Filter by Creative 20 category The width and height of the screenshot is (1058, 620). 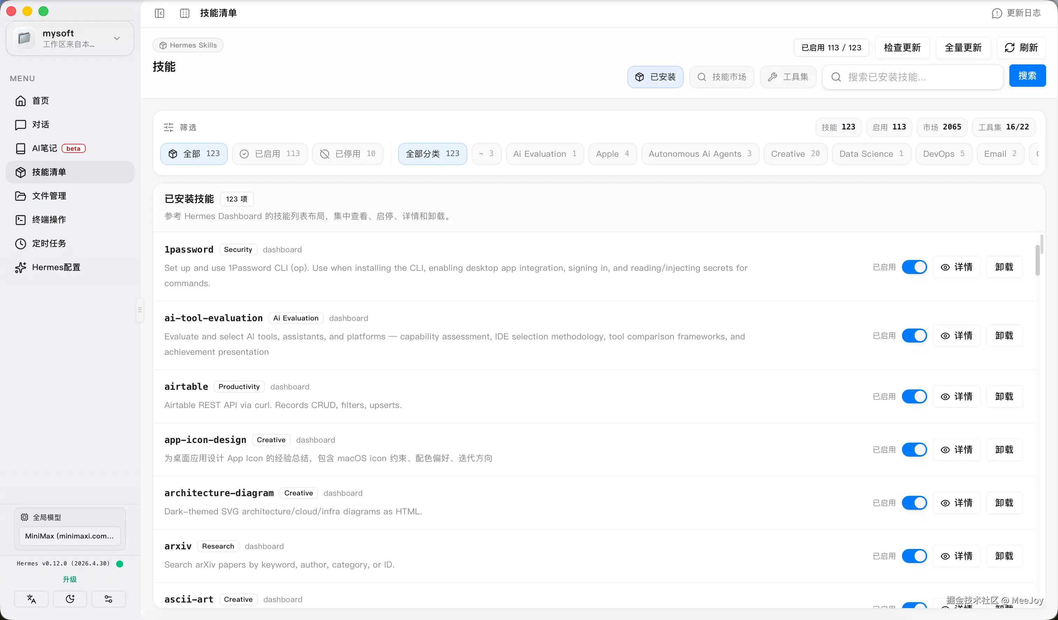click(796, 154)
